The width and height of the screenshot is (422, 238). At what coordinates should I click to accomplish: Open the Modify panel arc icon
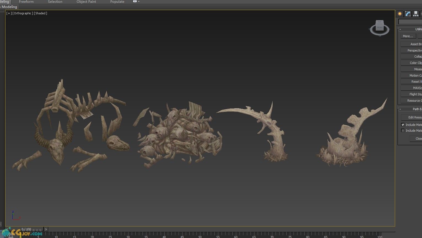coord(408,14)
